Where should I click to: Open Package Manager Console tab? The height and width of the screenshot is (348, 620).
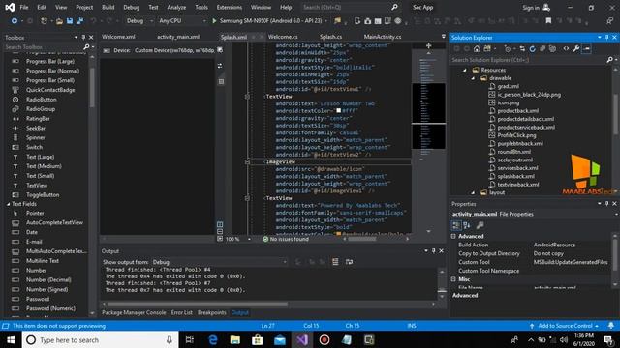[134, 312]
